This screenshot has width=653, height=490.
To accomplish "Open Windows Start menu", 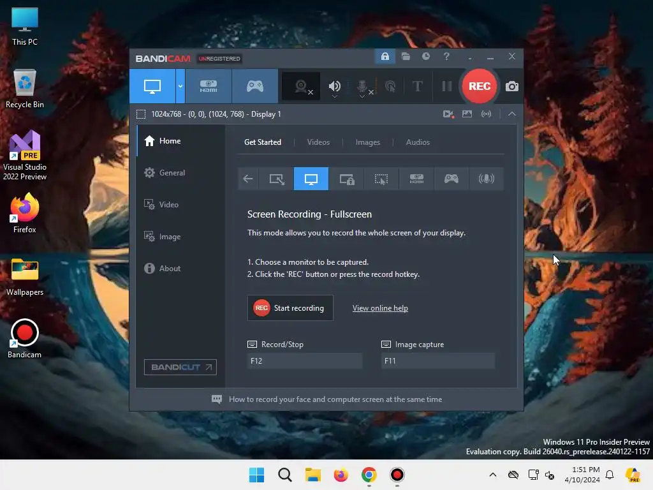I will (x=256, y=475).
